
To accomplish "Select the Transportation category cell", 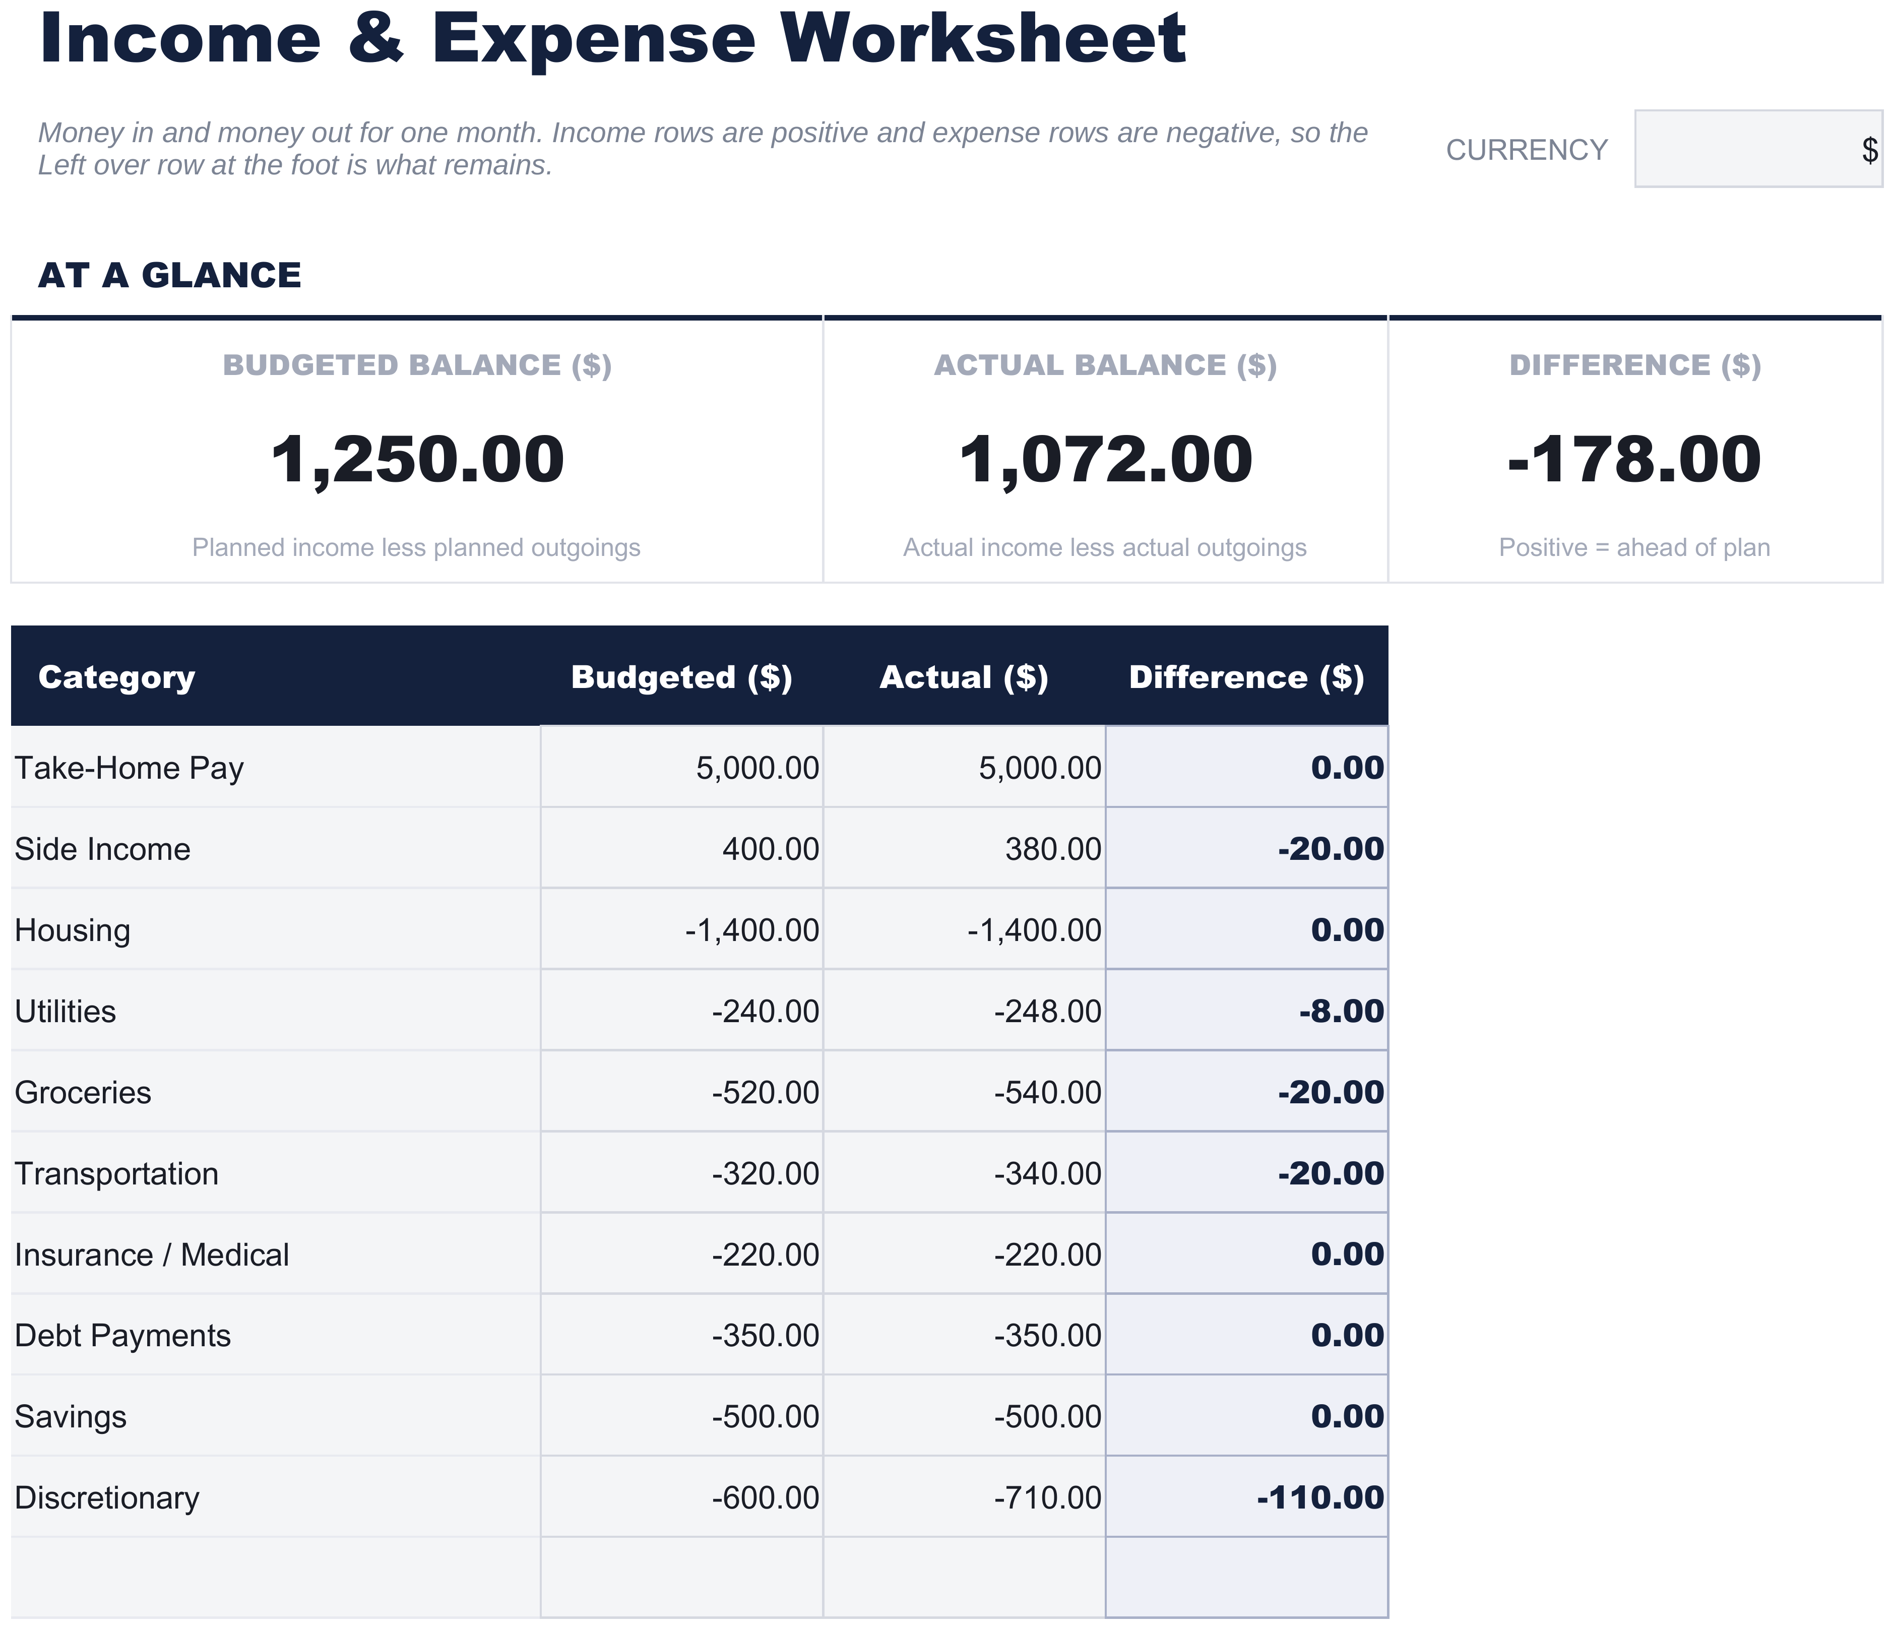I will pos(275,1173).
